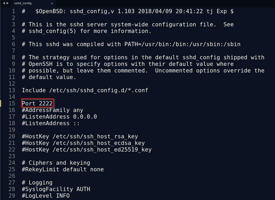Click the #RekeyLimit default none line
Image resolution: width=275 pixels, height=200 pixels.
pos(63,169)
